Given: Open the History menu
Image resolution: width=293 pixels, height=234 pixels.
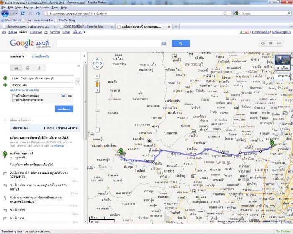Looking at the screenshot, I should (28, 8).
